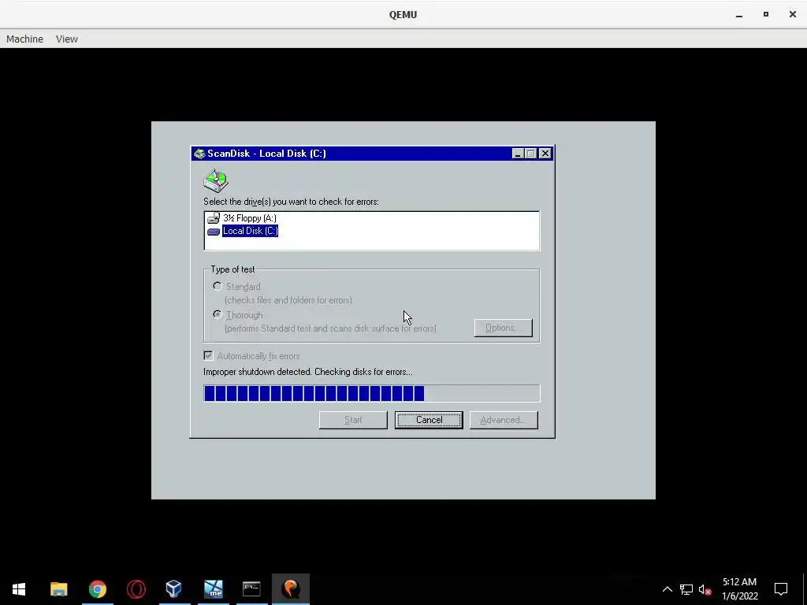Screen dimensions: 807x605
Task: Open File Explorer from the taskbar
Action: (58, 589)
